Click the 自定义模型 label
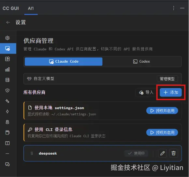189x177 pixels. 44,79
